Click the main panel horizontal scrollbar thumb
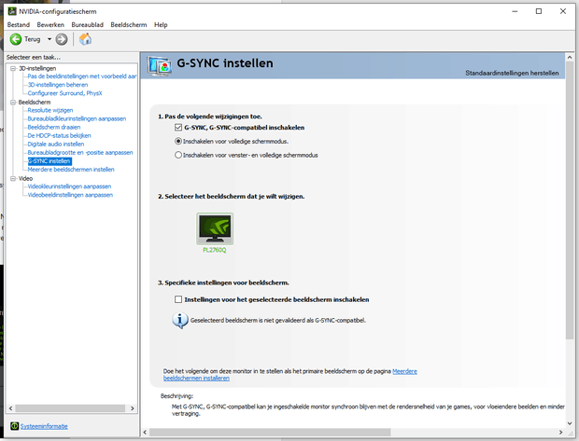Screen dimensions: 579x441 (270, 433)
